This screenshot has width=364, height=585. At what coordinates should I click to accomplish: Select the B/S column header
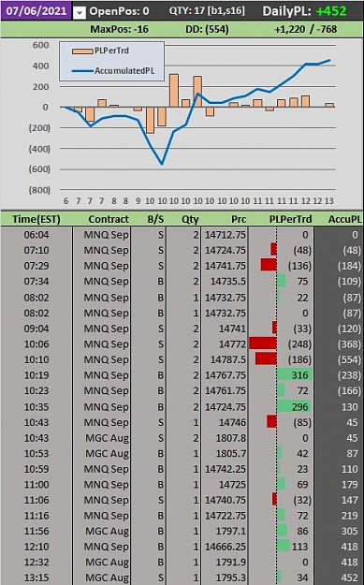(x=155, y=219)
